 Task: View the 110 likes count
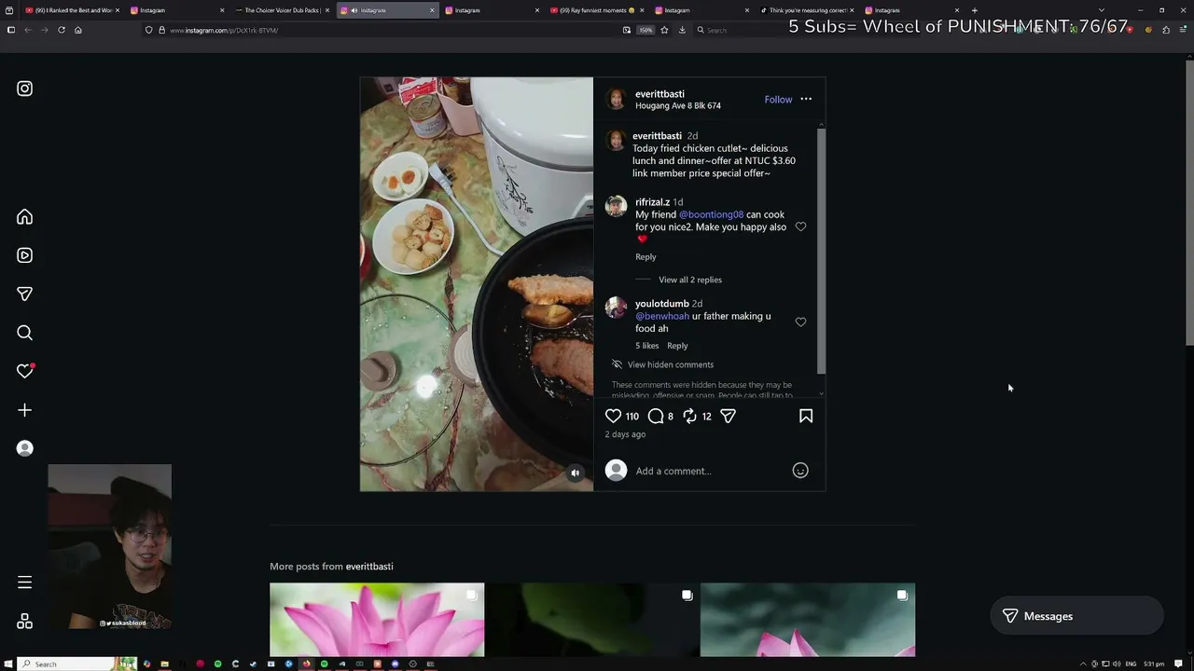coord(632,417)
